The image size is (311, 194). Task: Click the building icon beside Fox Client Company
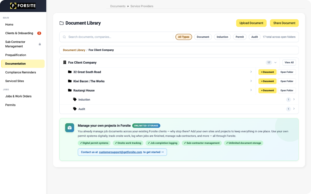(65, 62)
